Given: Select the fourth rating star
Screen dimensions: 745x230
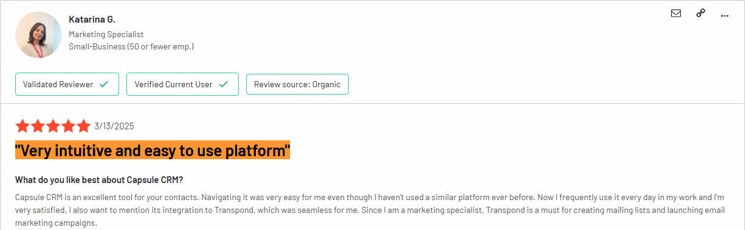Looking at the screenshot, I should [68, 126].
